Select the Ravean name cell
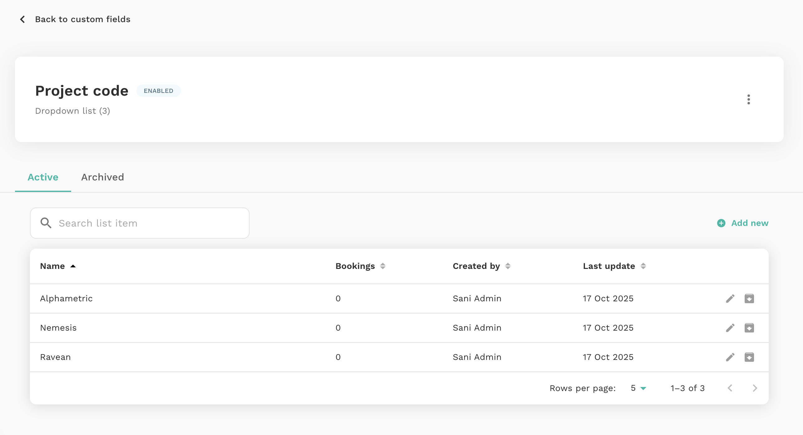This screenshot has height=435, width=803. tap(56, 357)
